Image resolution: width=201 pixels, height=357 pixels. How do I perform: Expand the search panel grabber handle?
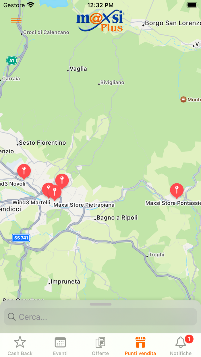[100, 304]
